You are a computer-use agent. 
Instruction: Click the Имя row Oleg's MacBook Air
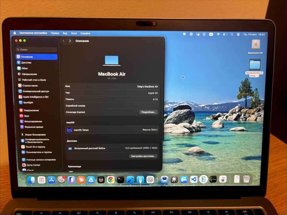coord(112,87)
